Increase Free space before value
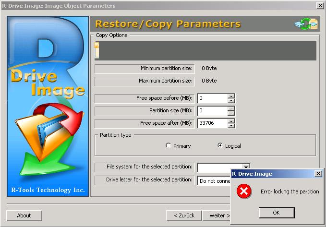The image size is (326, 227). coord(231,96)
